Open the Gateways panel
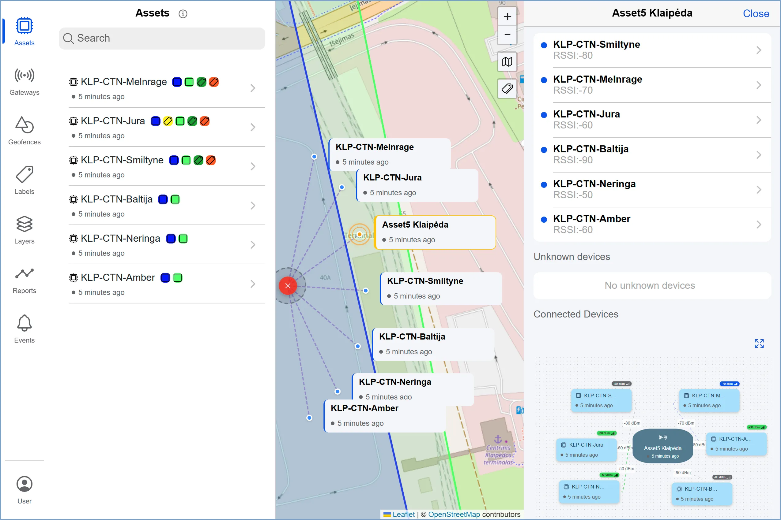 [x=24, y=81]
